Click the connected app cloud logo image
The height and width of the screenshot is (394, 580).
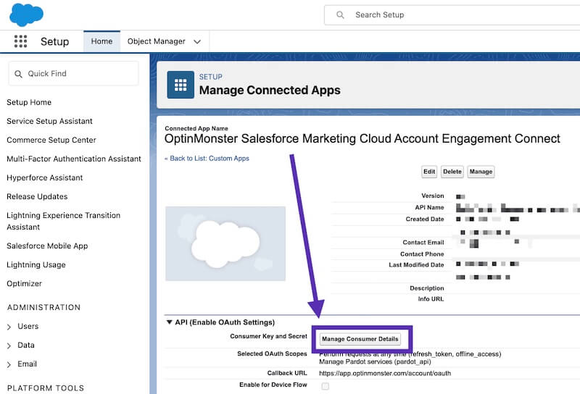coord(225,243)
